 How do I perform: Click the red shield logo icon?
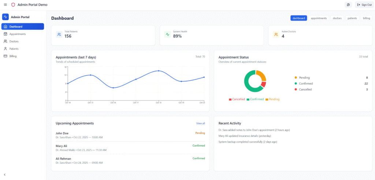pos(13,5)
